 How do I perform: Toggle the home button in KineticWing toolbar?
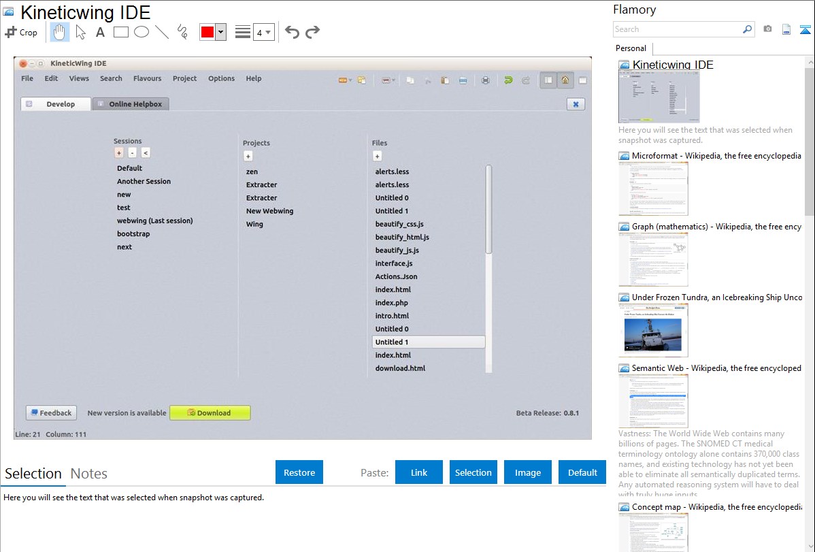click(565, 80)
